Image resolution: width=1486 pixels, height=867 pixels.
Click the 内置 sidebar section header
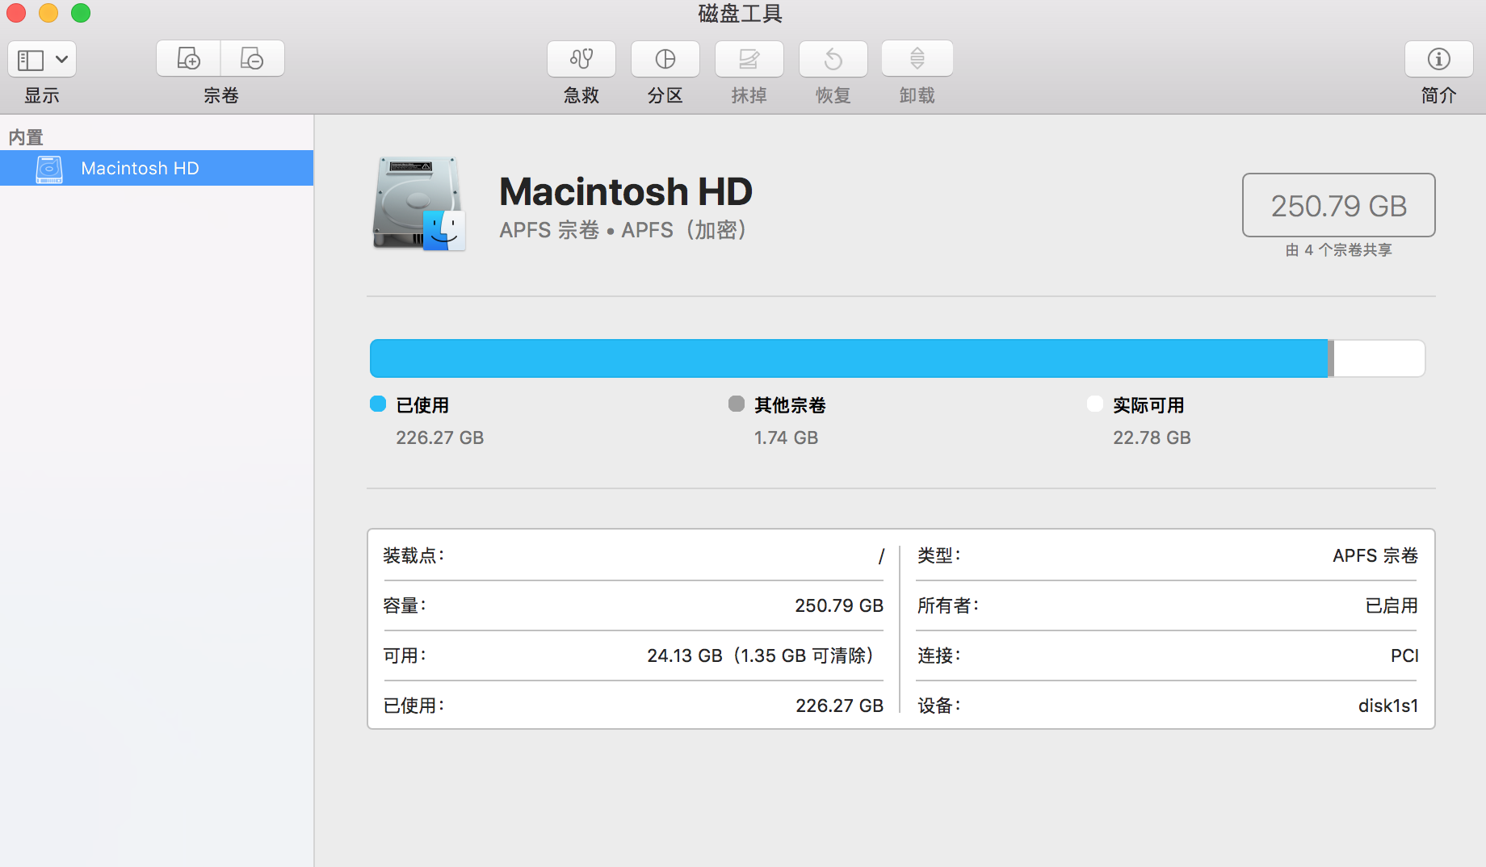[x=26, y=137]
